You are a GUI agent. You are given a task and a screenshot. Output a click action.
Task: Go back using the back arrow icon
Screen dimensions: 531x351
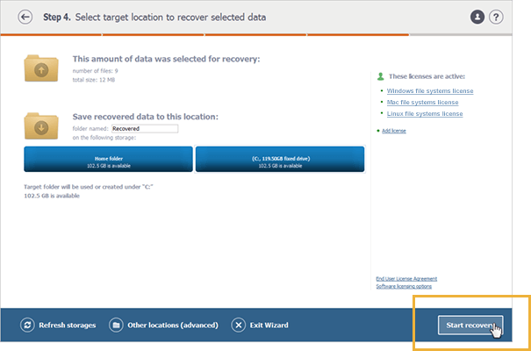[x=25, y=17]
